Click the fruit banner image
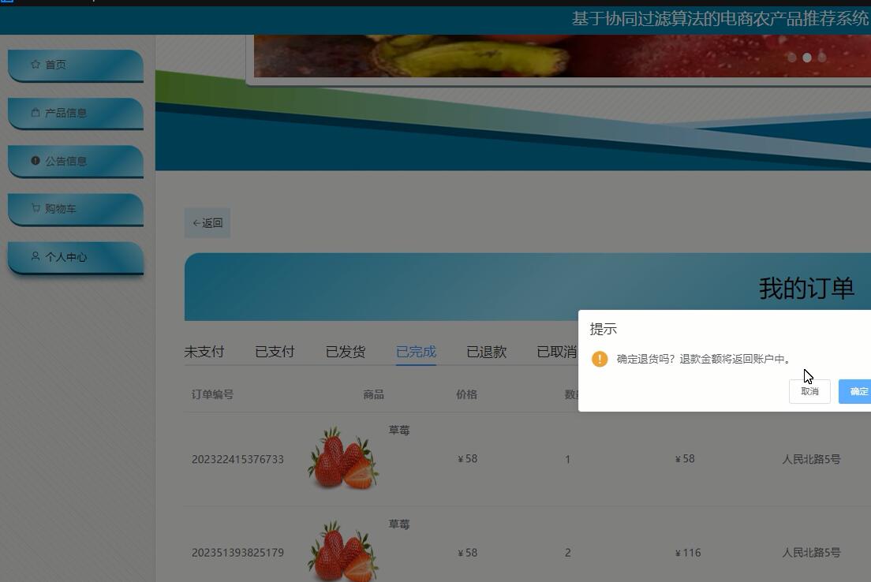The height and width of the screenshot is (582, 871). pos(563,55)
